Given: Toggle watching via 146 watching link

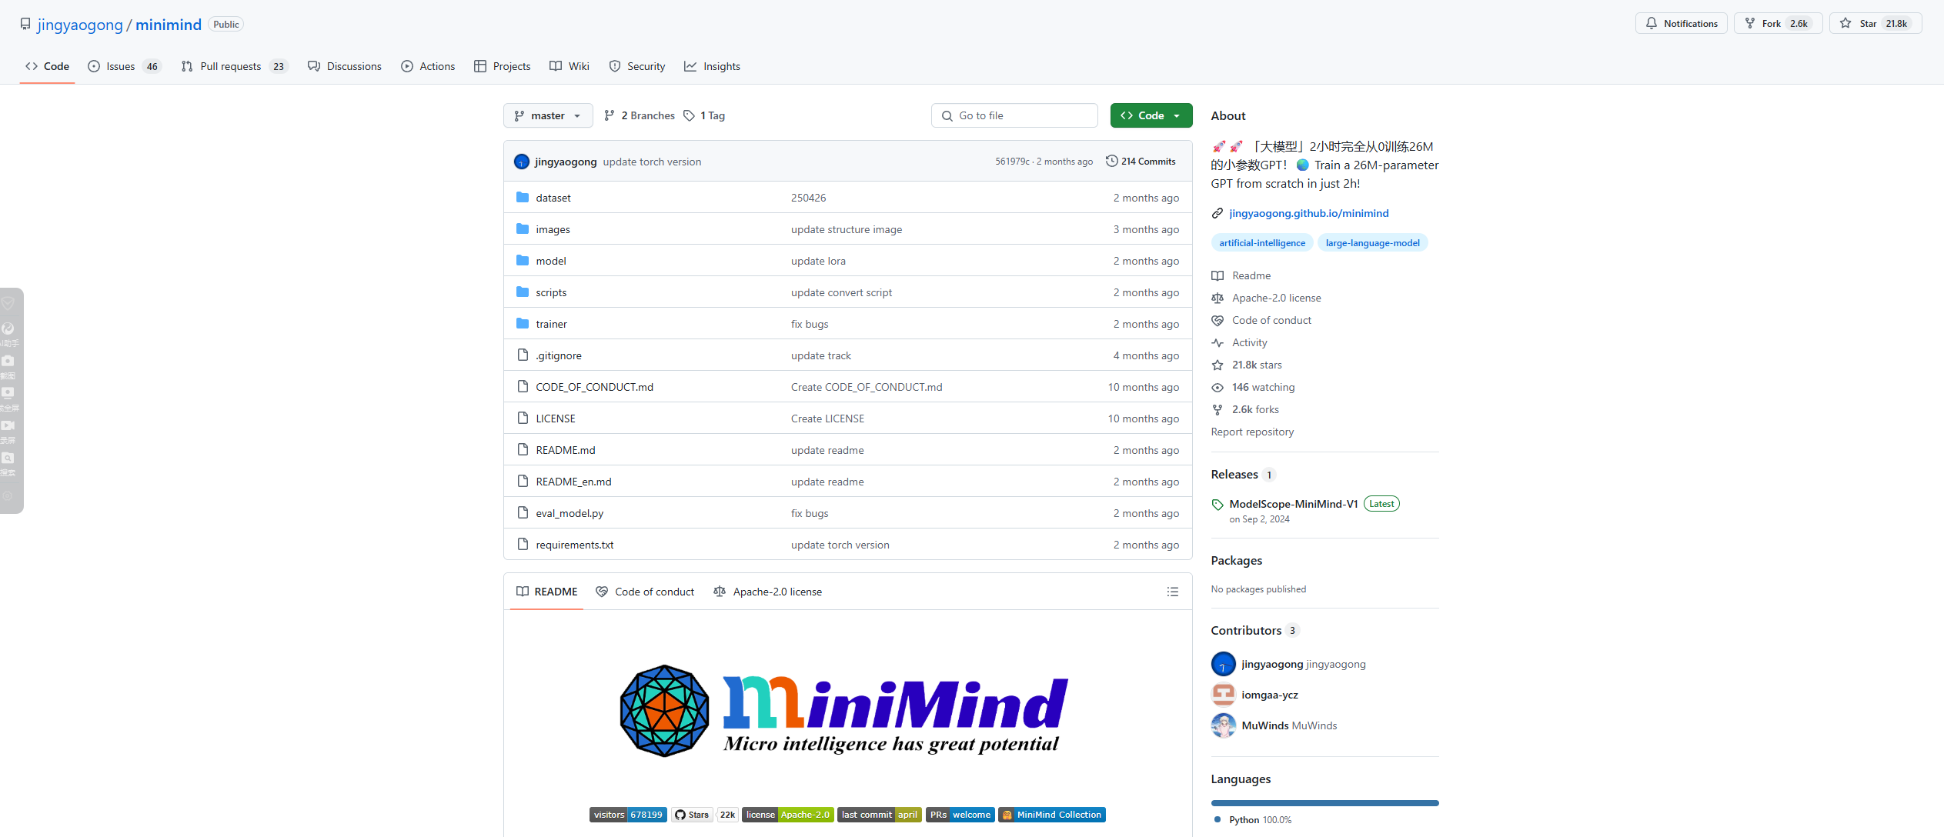Looking at the screenshot, I should coord(1262,387).
